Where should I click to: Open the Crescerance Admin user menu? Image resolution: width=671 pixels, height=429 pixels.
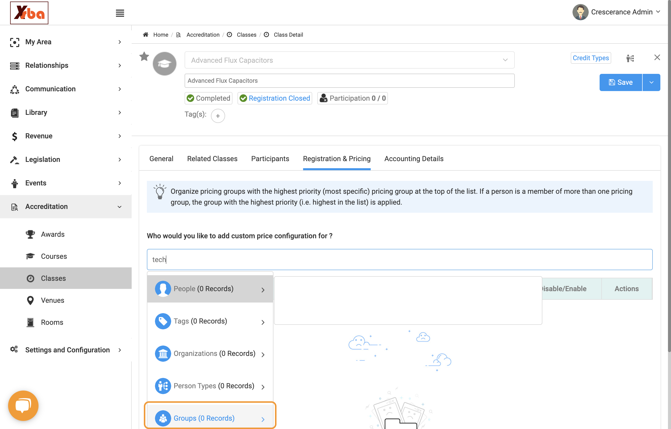(x=616, y=12)
